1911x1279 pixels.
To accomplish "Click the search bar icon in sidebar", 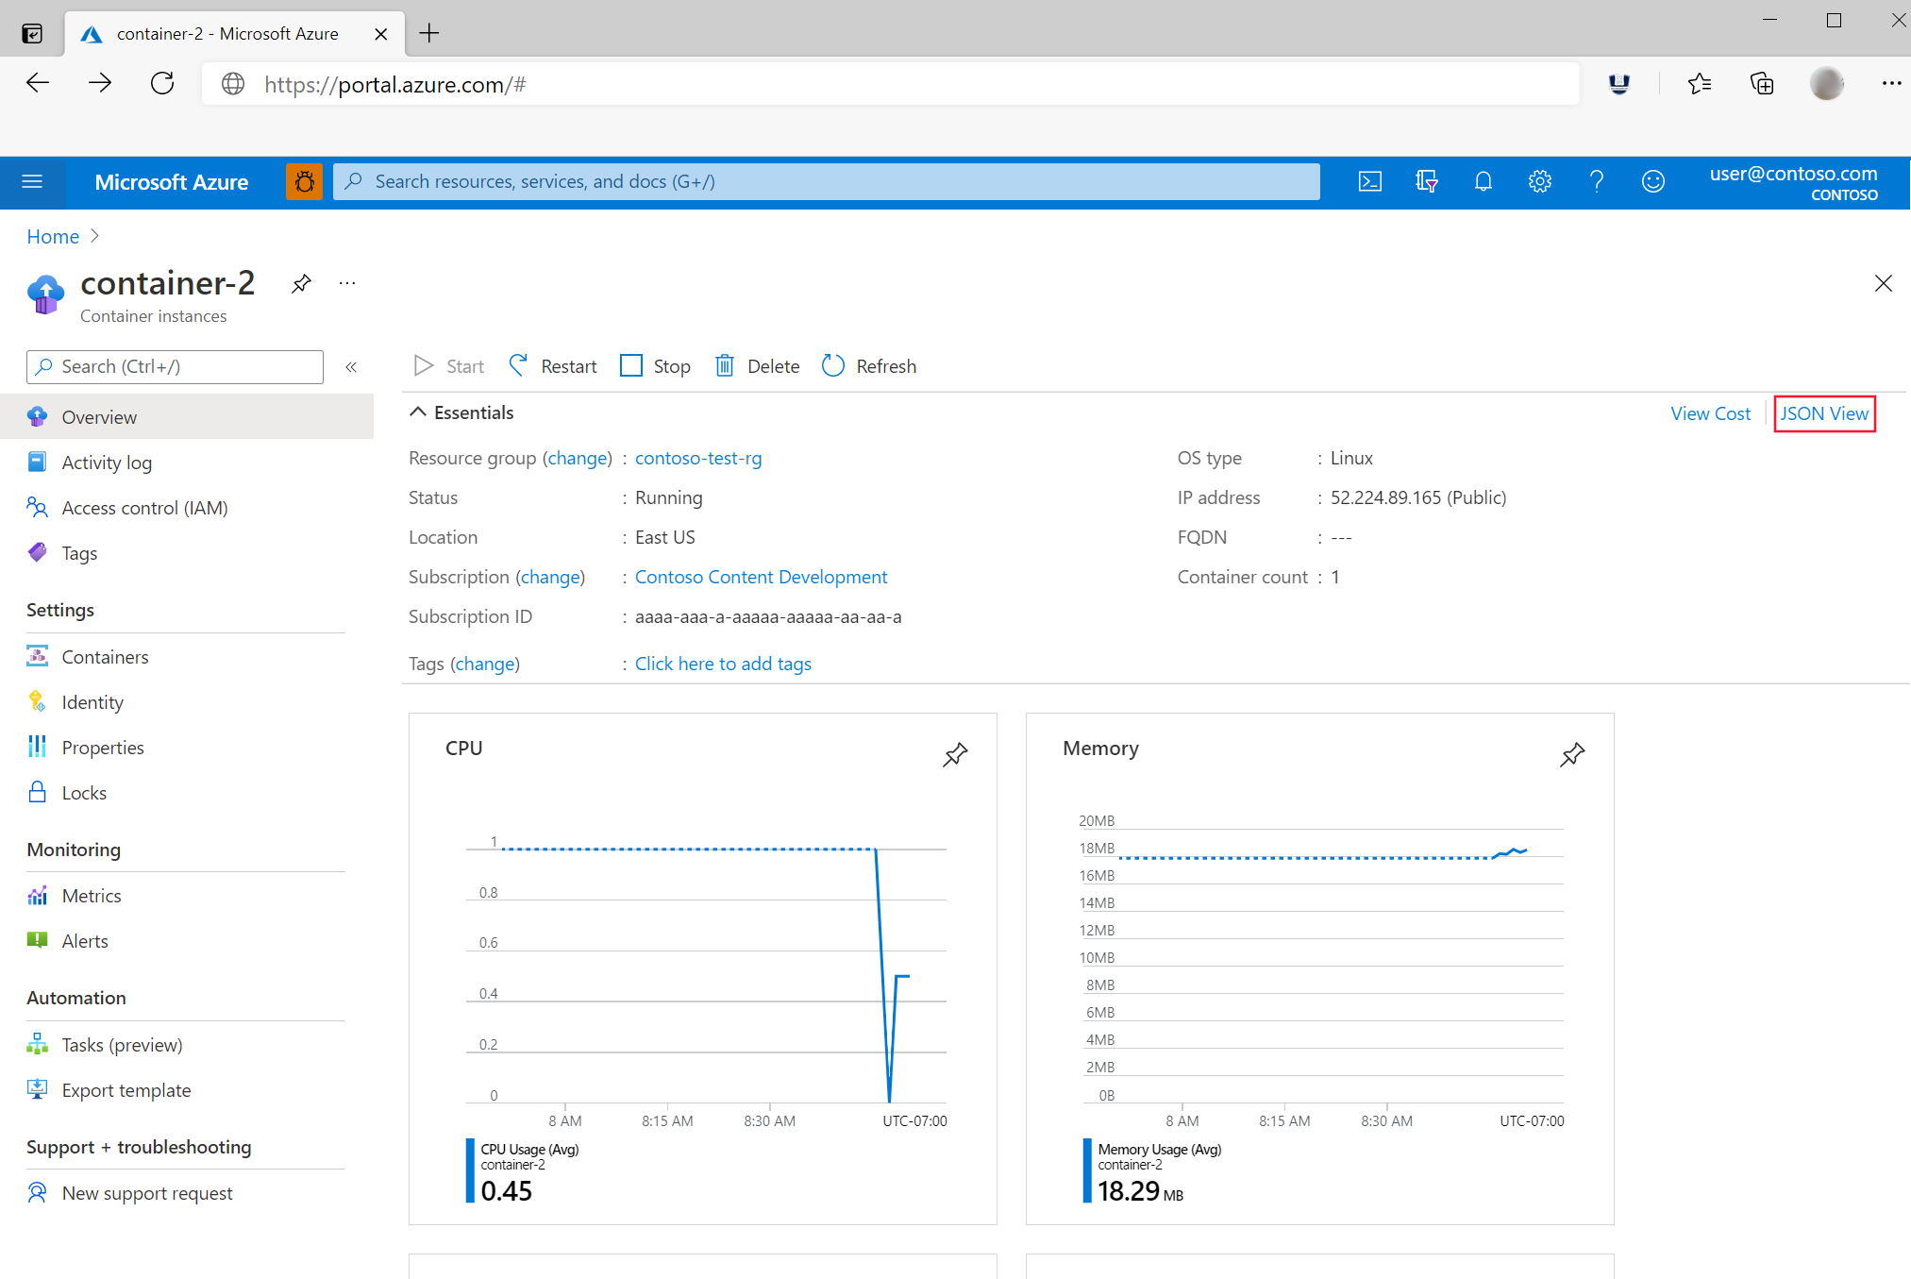I will [44, 365].
